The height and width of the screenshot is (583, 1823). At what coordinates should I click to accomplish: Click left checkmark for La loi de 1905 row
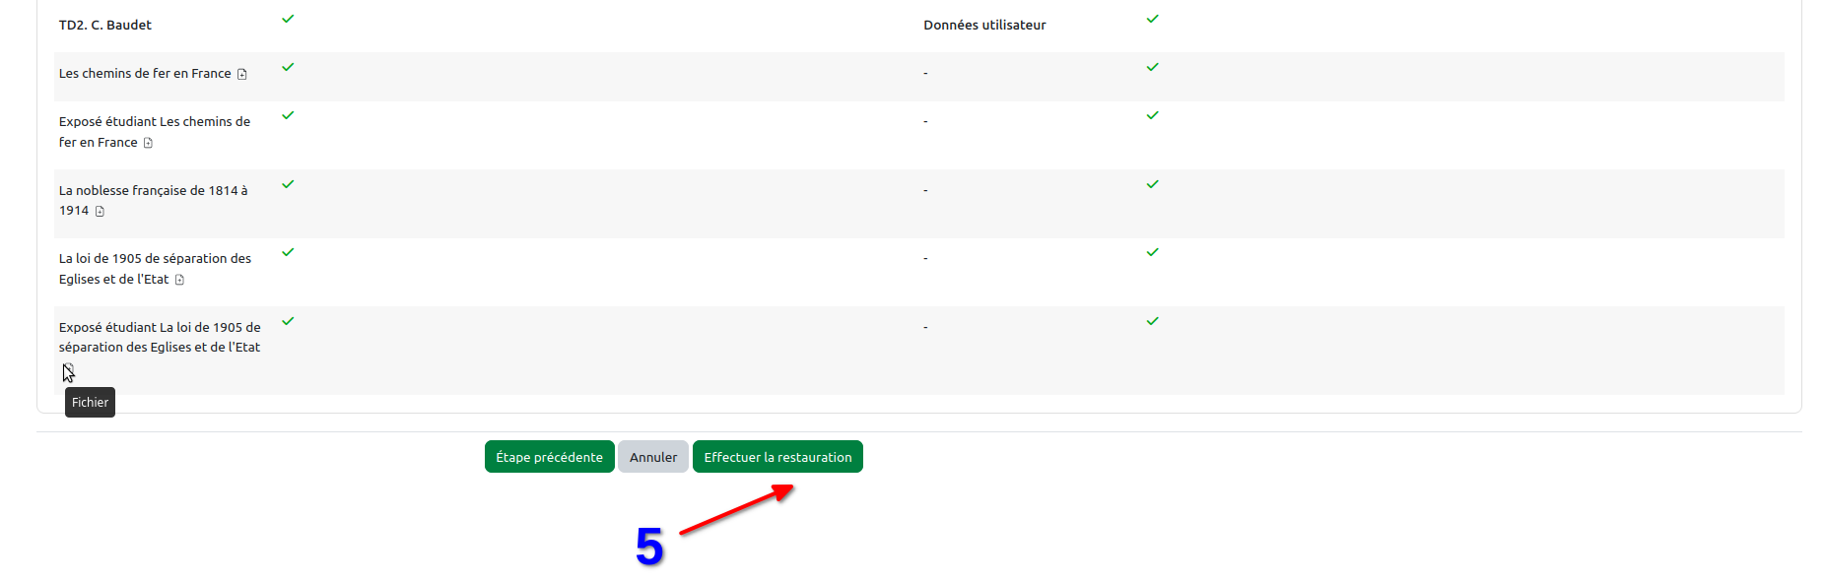[288, 252]
